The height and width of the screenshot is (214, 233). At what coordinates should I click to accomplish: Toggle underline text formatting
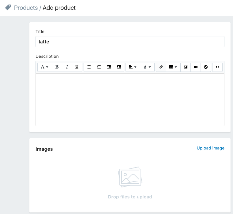(x=77, y=67)
